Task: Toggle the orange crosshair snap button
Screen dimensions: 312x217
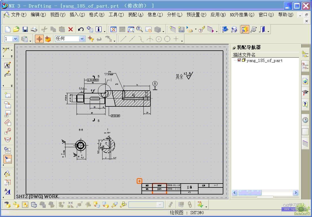Action: pyautogui.click(x=40, y=39)
